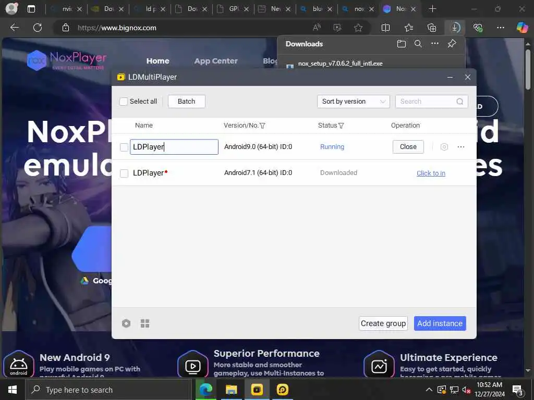534x400 pixels.
Task: Add this page to favorites star
Action: (x=358, y=28)
